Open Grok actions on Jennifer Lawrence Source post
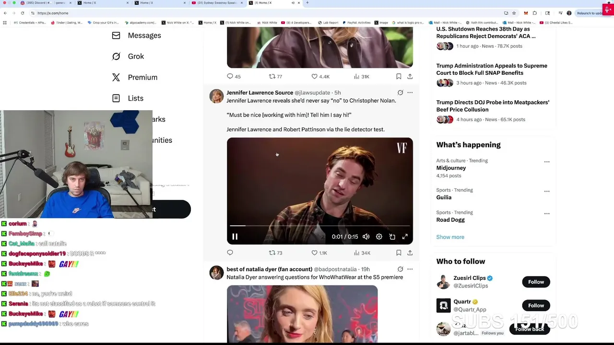The width and height of the screenshot is (614, 345). (400, 92)
